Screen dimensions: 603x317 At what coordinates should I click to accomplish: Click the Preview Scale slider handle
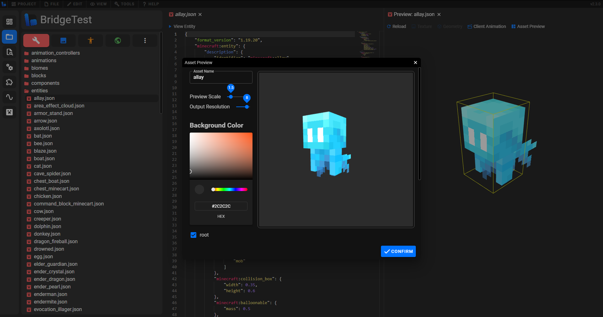point(231,97)
